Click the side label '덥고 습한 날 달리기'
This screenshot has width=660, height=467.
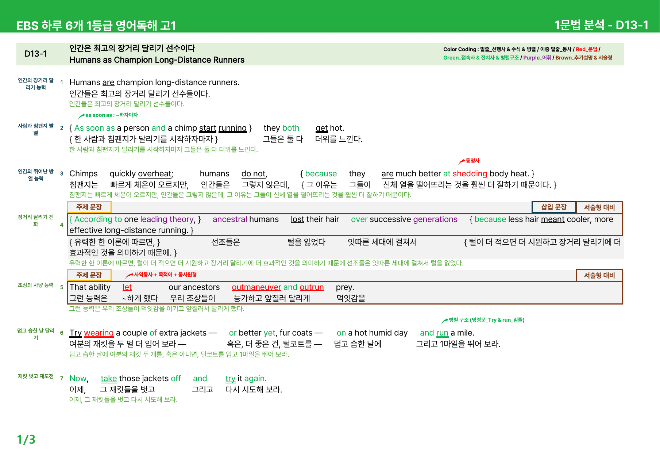36,334
